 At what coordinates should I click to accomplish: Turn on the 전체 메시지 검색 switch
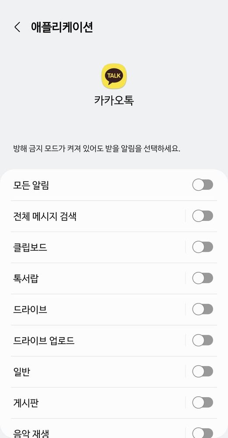(203, 216)
